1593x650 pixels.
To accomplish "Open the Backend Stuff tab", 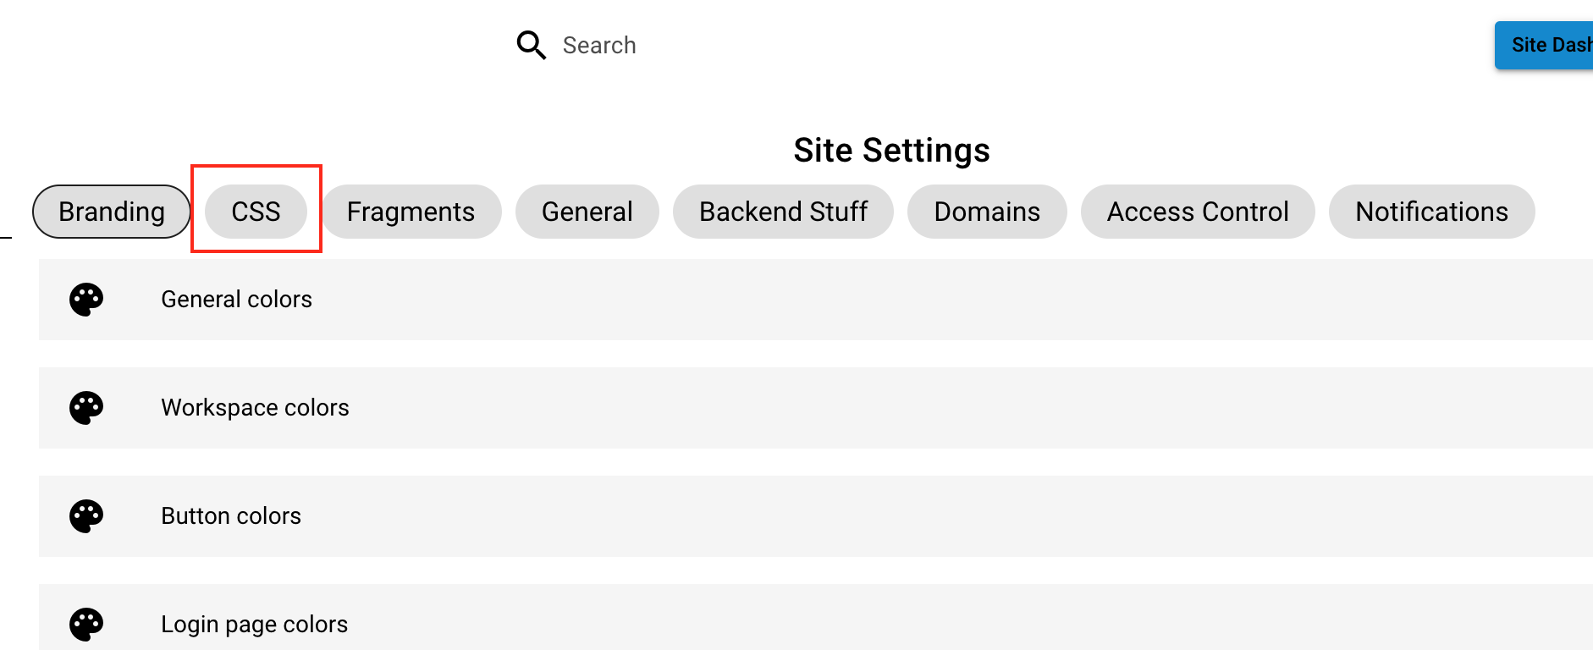I will (783, 212).
